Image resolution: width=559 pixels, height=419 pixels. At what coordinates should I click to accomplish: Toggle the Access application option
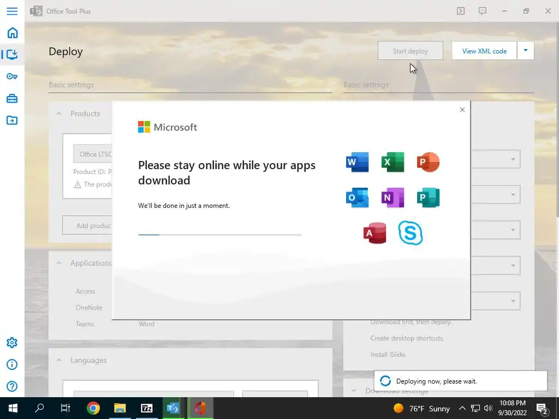pos(85,291)
